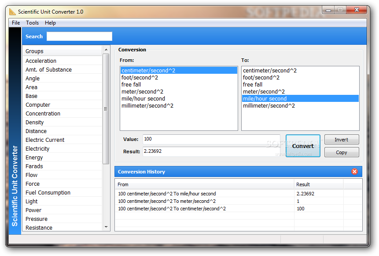Click the groups list scroll down arrow
Viewport: 379px width, 256px height.
pyautogui.click(x=106, y=227)
